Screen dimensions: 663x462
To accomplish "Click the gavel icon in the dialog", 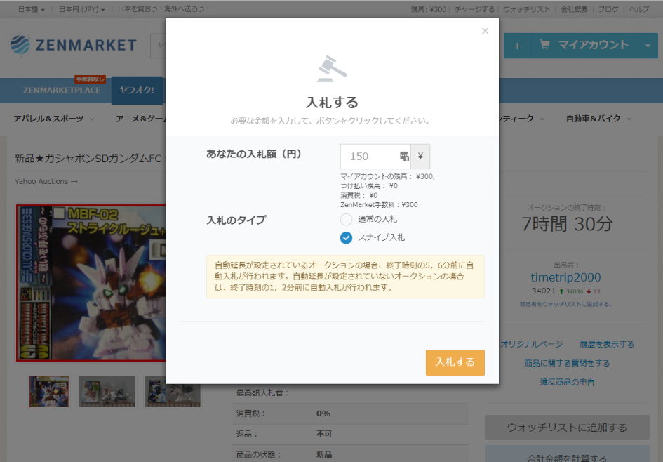I will tap(332, 69).
